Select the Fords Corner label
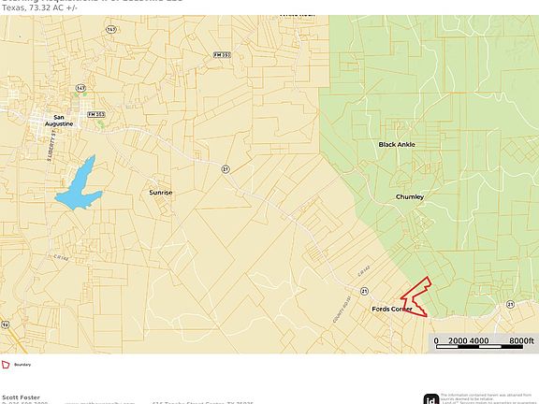The width and height of the screenshot is (539, 404). click(392, 309)
